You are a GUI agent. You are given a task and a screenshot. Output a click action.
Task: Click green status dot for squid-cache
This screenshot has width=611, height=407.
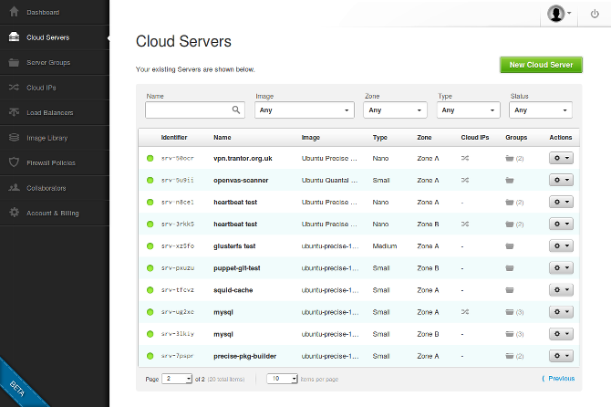[150, 290]
